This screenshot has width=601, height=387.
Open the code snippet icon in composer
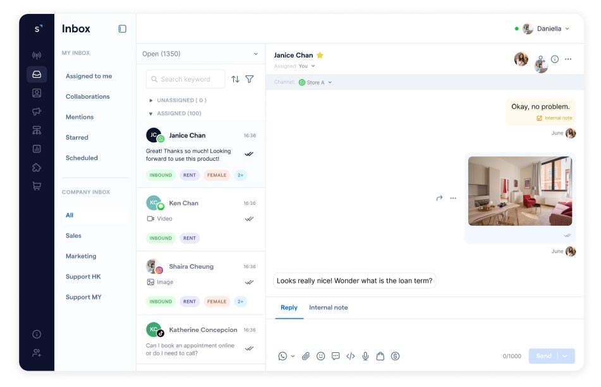tap(351, 356)
